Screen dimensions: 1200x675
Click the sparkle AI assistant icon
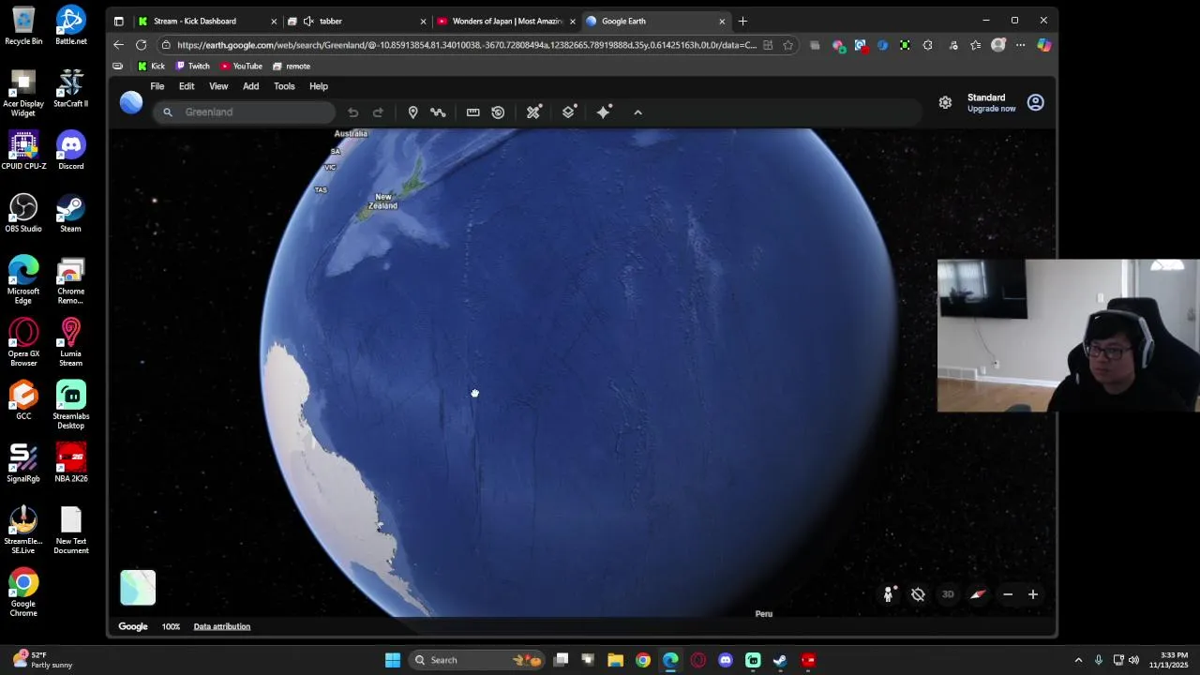(604, 112)
